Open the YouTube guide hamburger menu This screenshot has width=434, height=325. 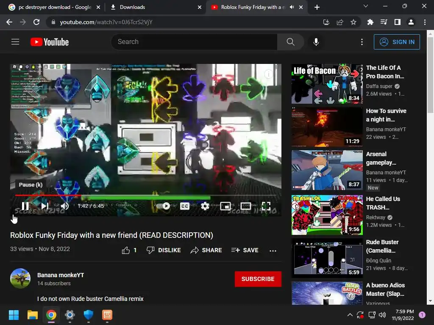point(15,42)
